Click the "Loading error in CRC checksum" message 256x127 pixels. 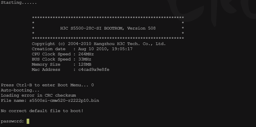click(x=38, y=95)
